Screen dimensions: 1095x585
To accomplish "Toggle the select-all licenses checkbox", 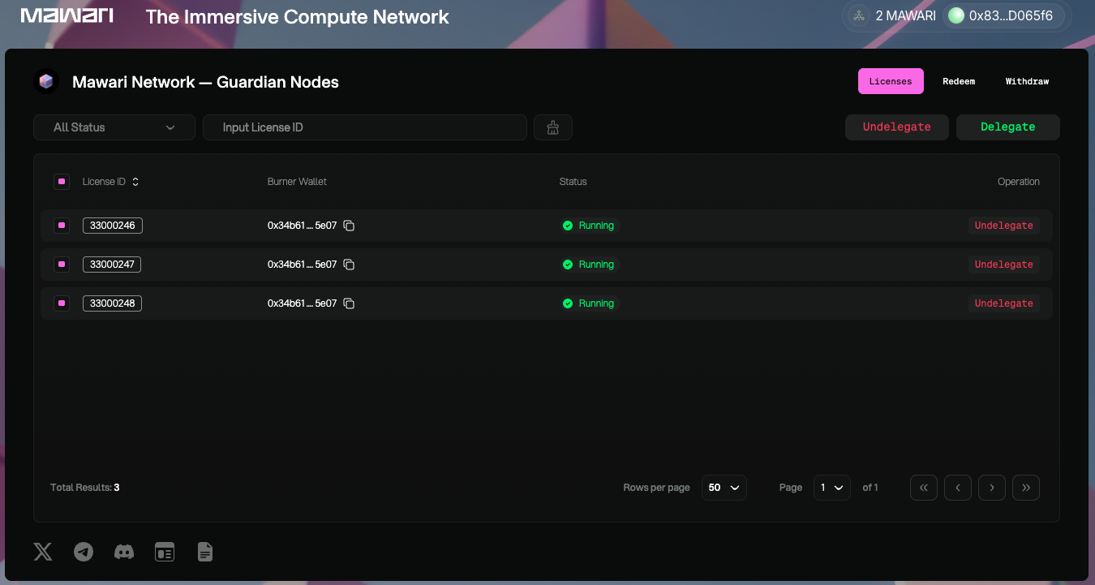I will click(62, 182).
